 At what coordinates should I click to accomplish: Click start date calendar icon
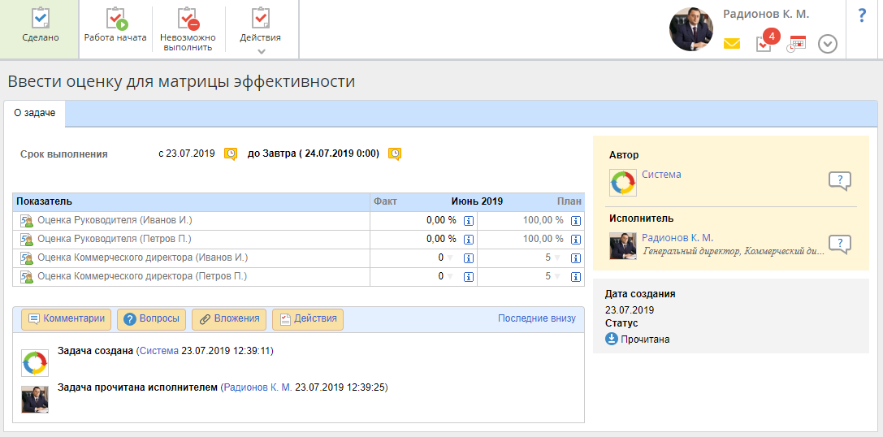pos(231,154)
